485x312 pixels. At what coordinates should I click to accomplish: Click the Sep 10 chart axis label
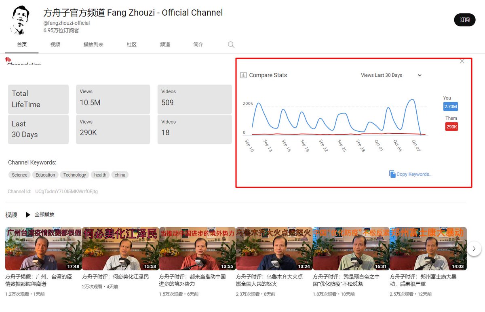pyautogui.click(x=249, y=145)
